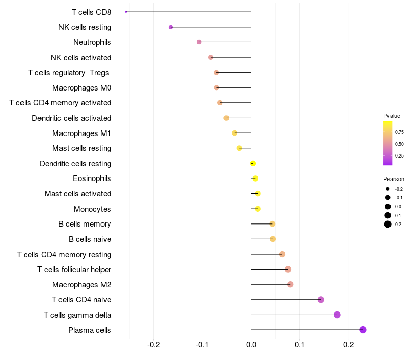Select the NK cells resting data point

(171, 27)
